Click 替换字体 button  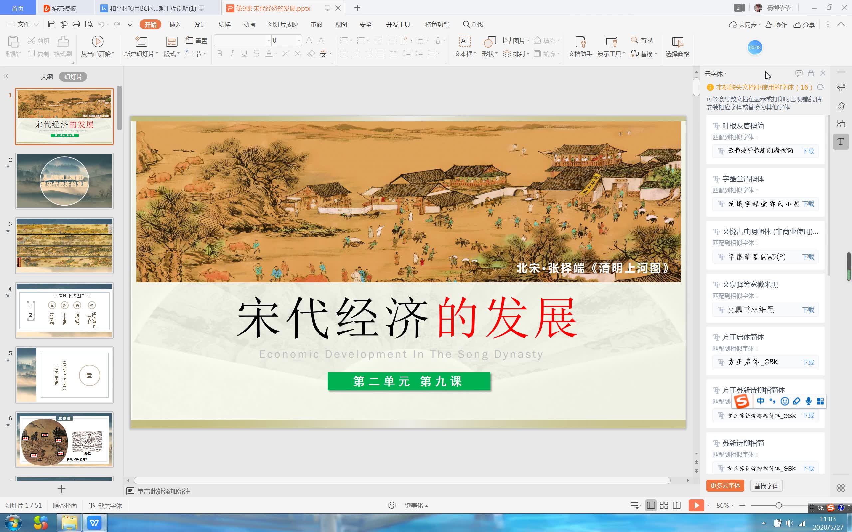[766, 486]
